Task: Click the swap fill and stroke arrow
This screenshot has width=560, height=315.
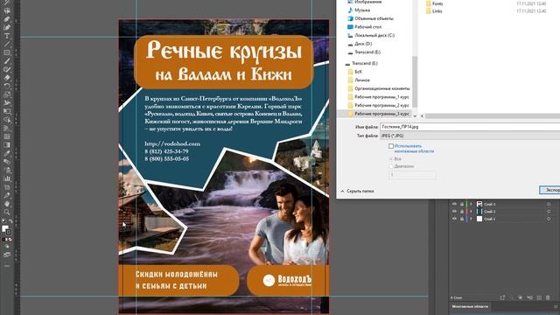Action: pyautogui.click(x=10, y=220)
